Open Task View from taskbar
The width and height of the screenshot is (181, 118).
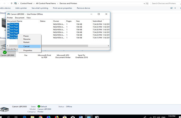16,117
